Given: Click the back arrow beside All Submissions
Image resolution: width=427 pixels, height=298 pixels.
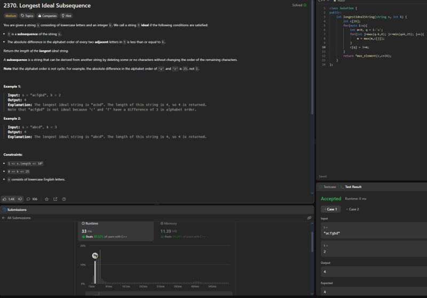Looking at the screenshot, I should [x=3, y=218].
